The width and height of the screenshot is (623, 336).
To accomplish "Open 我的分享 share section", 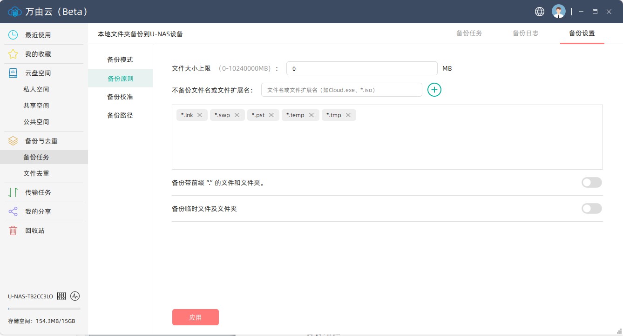I will pyautogui.click(x=38, y=211).
